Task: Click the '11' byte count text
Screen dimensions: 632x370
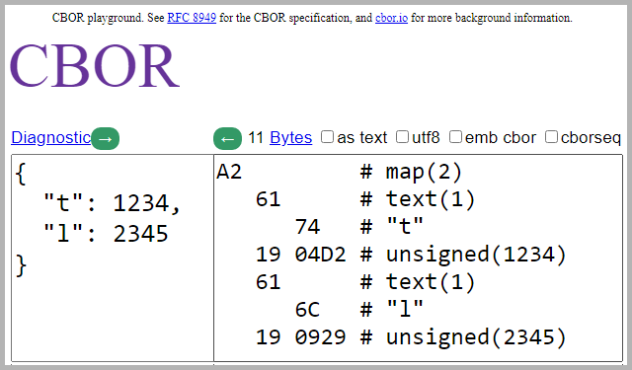Action: (256, 138)
